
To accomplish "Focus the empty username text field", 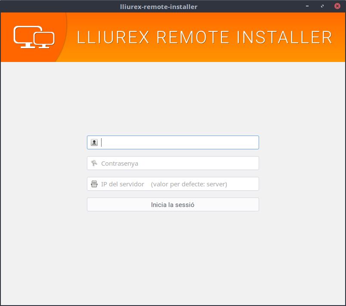I will tap(179, 142).
